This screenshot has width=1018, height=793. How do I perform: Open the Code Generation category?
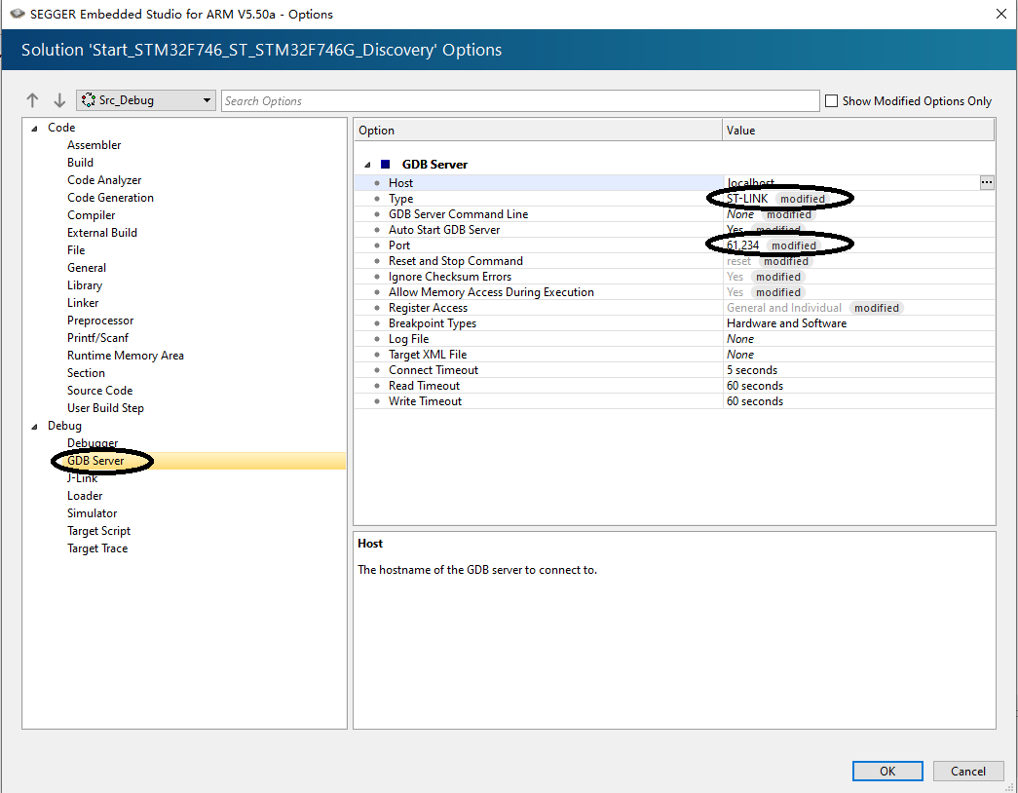click(x=110, y=198)
